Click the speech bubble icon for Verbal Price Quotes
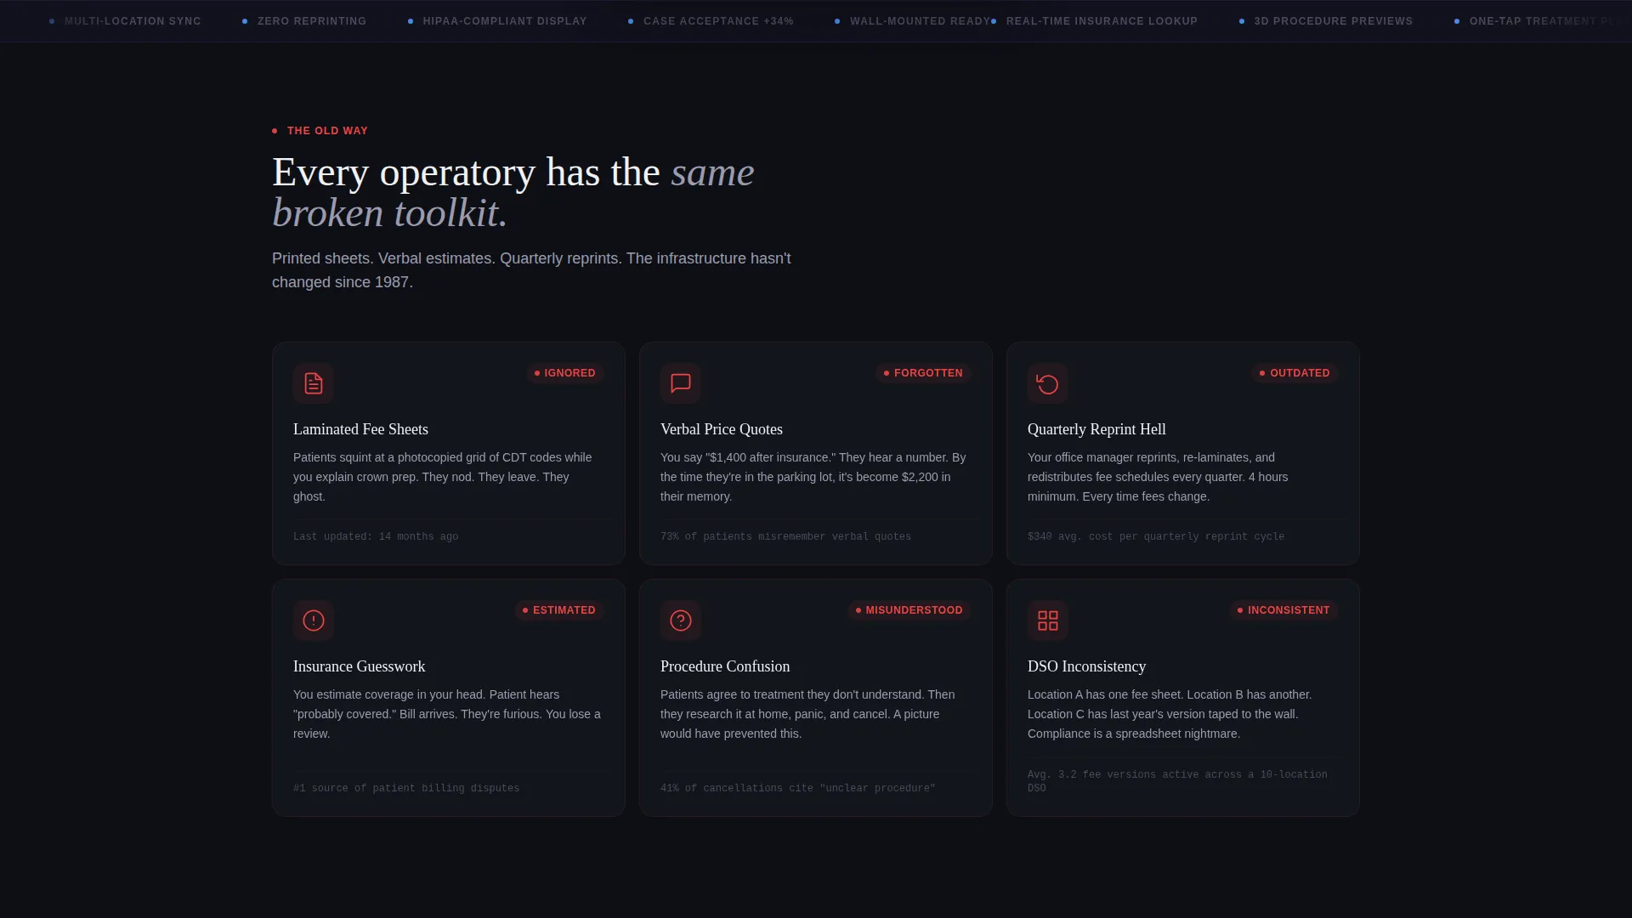Viewport: 1632px width, 918px height. [x=681, y=383]
